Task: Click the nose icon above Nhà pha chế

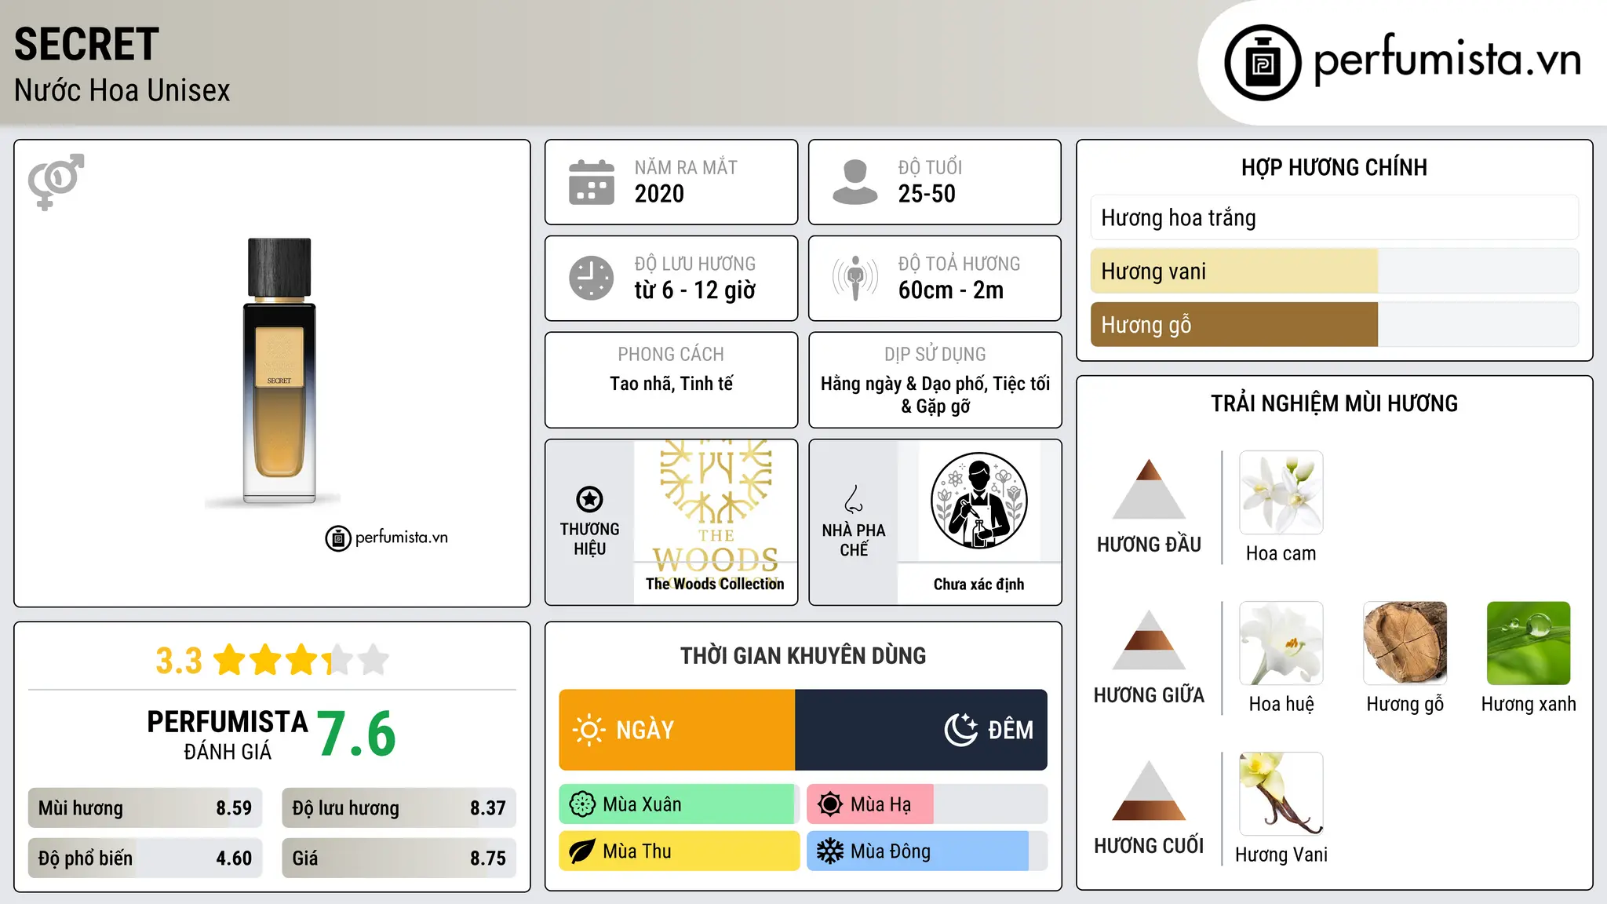Action: tap(854, 499)
